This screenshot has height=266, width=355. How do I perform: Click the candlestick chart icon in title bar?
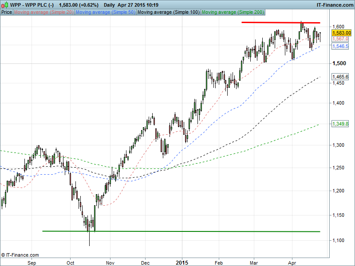coord(4,4)
